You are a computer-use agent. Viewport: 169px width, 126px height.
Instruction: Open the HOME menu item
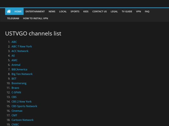coord(18,11)
